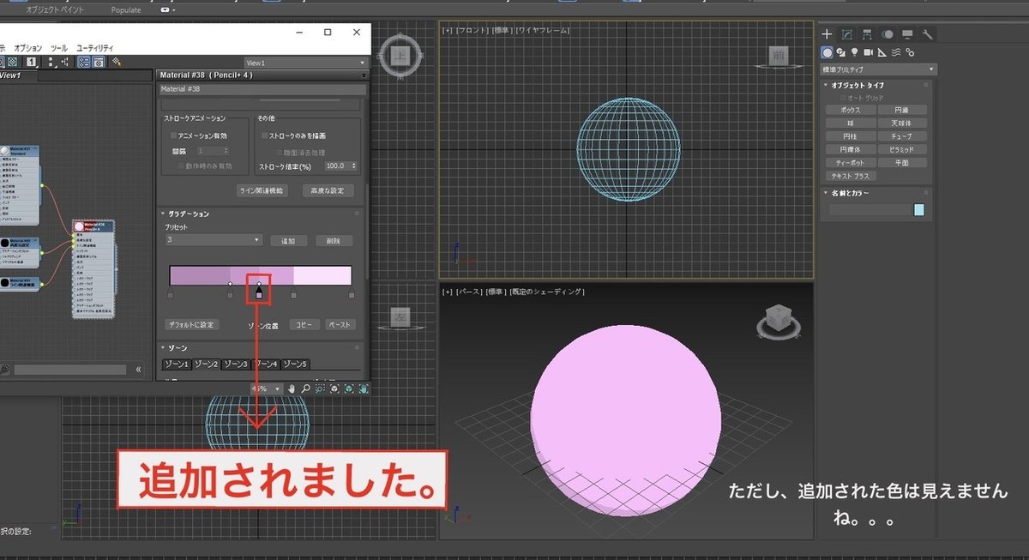Select the Cameras category icon

pos(869,52)
